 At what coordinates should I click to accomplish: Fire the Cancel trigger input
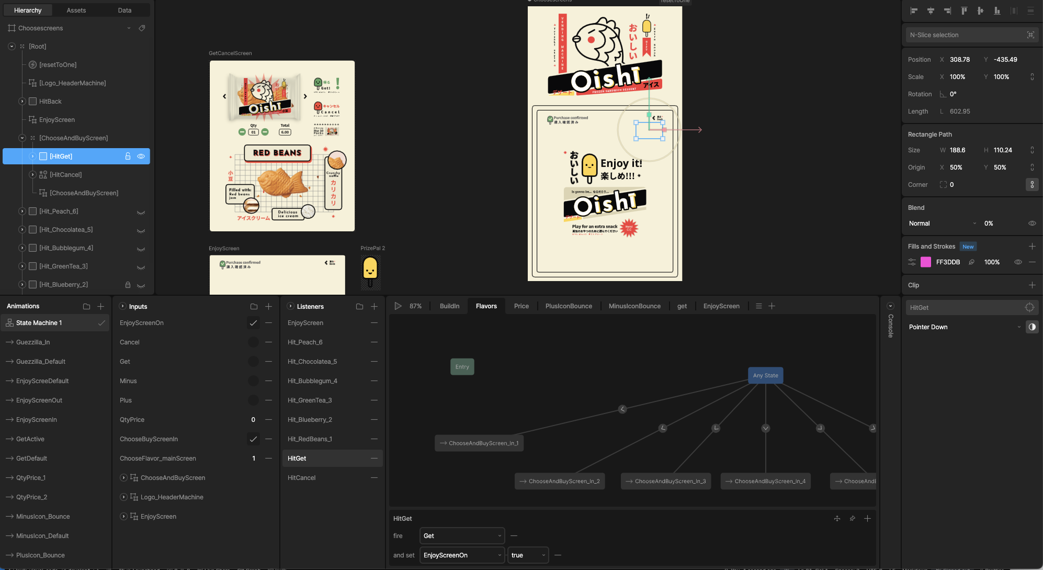[x=253, y=342]
